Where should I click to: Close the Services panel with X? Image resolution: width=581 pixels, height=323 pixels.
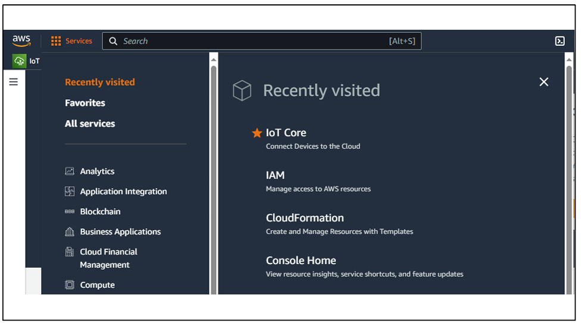pos(543,82)
